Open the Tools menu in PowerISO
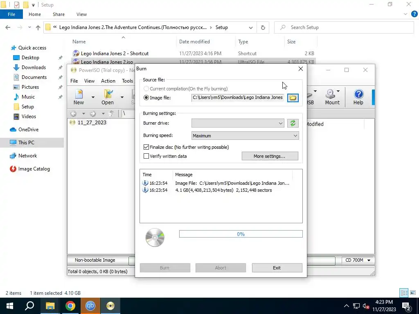Image resolution: width=419 pixels, height=314 pixels. (x=128, y=81)
